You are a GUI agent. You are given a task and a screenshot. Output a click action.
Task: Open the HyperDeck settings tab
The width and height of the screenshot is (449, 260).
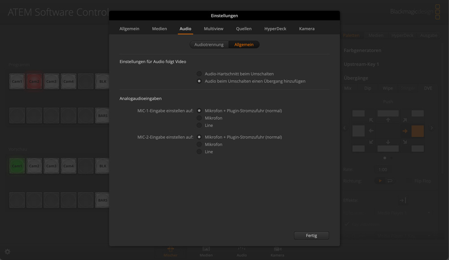point(275,29)
